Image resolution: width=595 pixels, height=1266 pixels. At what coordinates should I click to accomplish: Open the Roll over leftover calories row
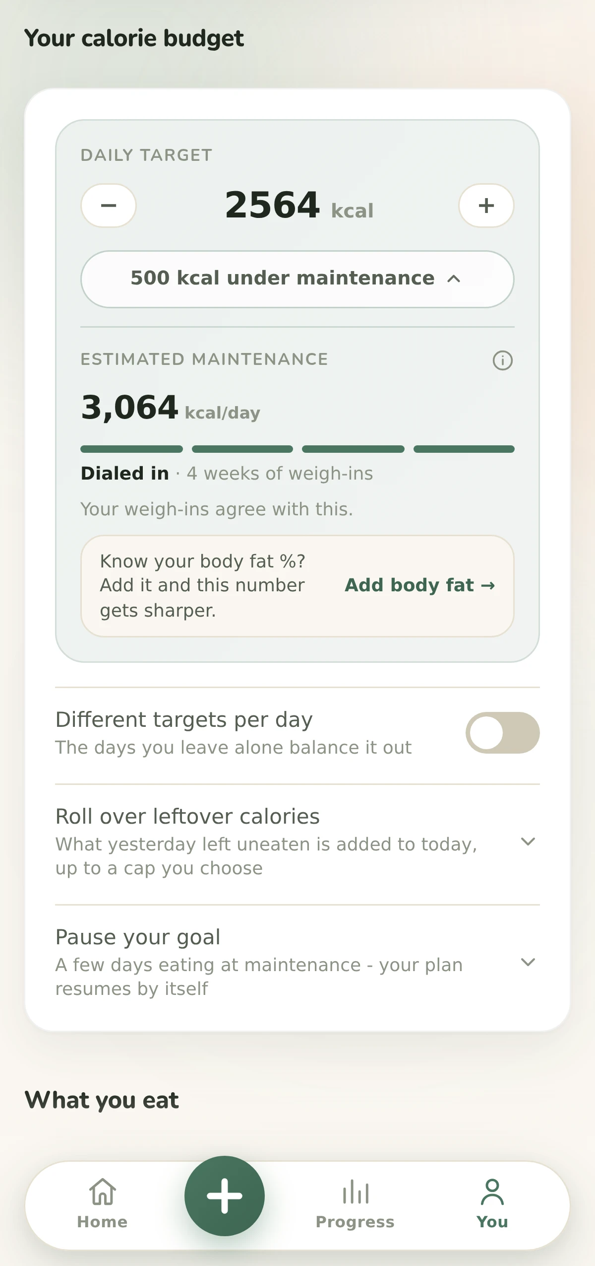(x=297, y=843)
